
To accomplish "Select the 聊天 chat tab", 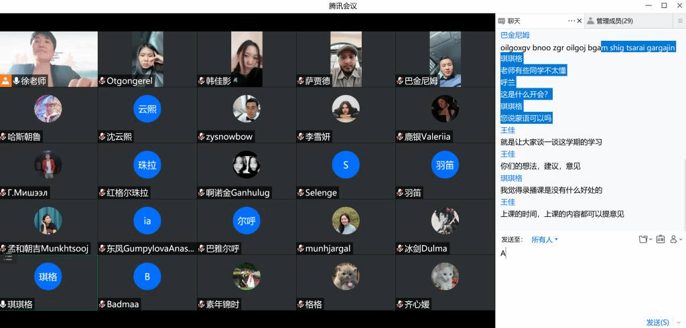I will (514, 21).
